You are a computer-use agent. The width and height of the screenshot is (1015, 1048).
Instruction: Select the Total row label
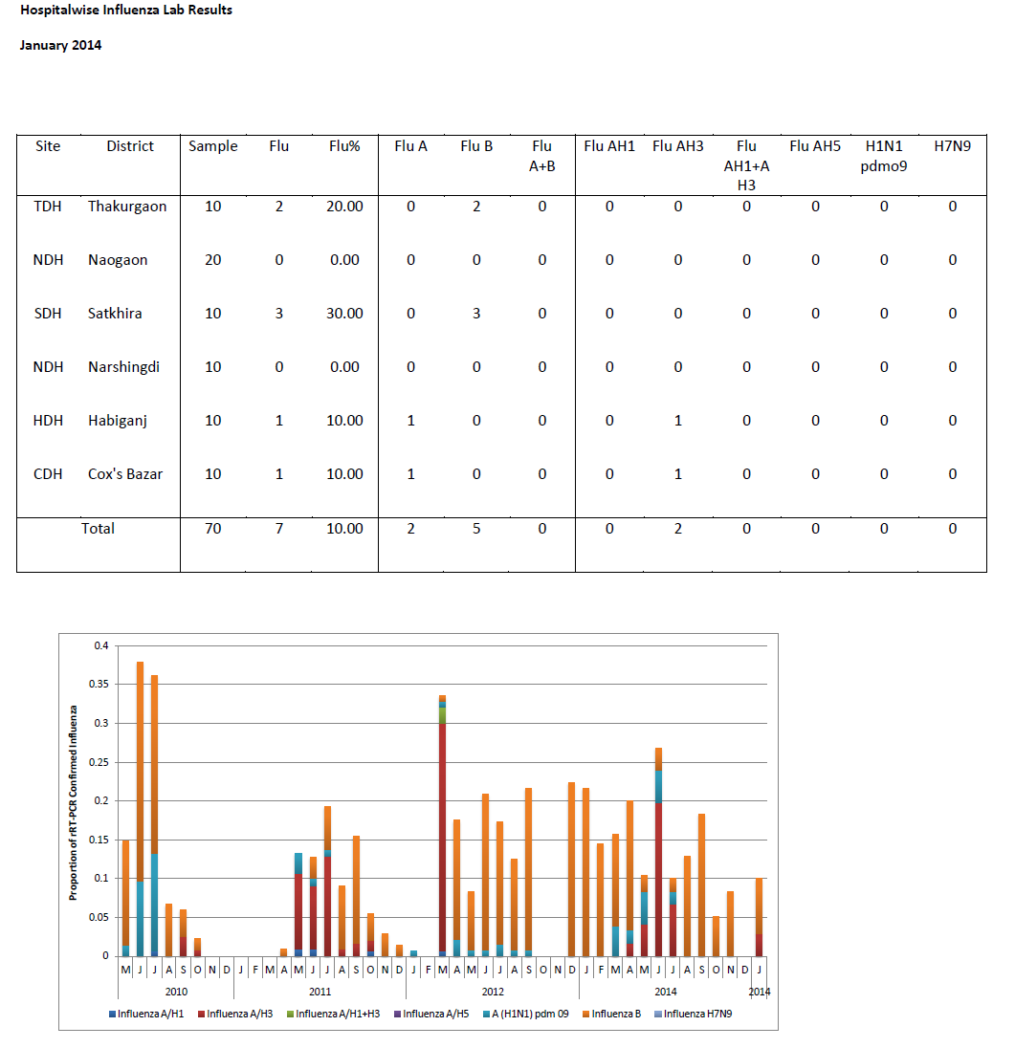[98, 529]
